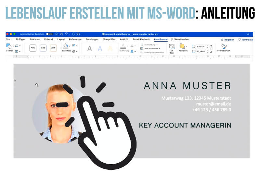
Task: Click the ANNA MUSTER heading text
Action: pos(188,86)
